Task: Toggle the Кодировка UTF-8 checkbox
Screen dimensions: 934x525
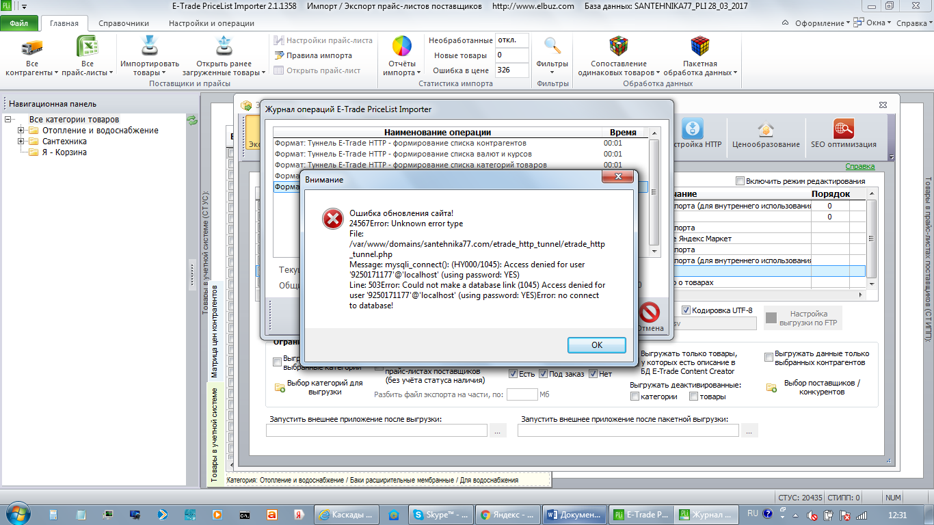Action: point(686,310)
